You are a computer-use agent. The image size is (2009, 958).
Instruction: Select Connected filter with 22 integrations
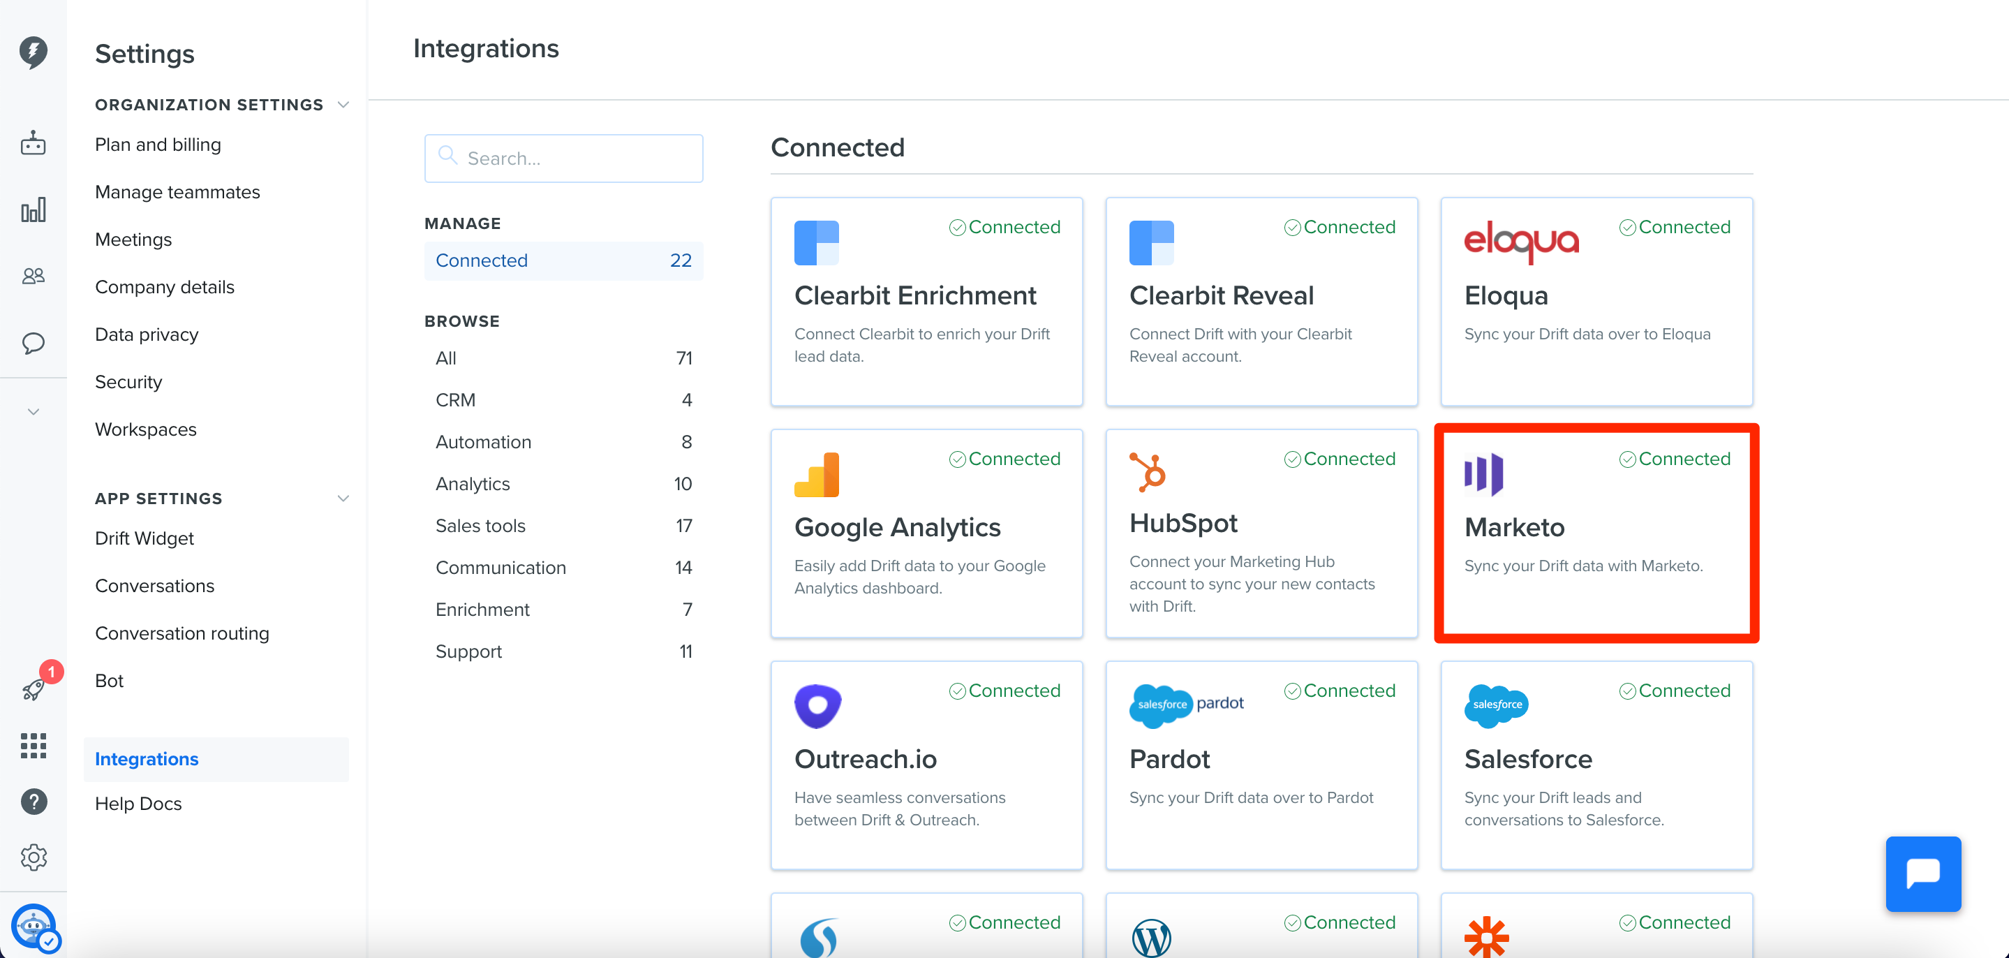coord(563,260)
